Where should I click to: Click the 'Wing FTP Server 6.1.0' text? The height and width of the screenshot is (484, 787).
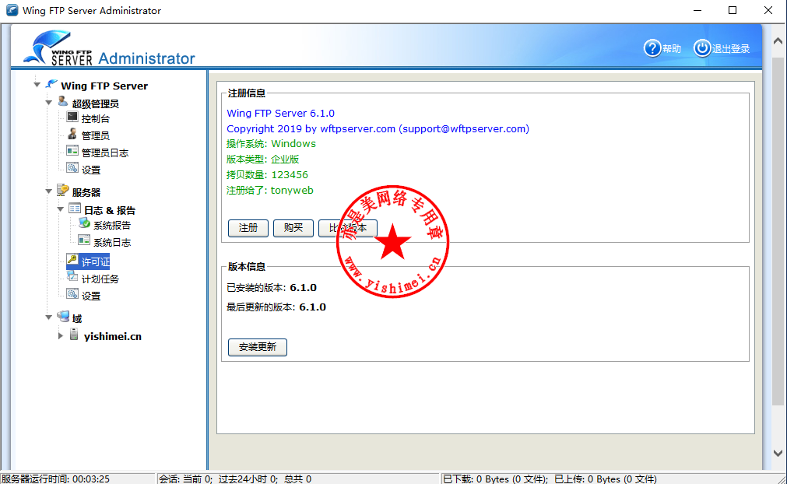click(280, 114)
